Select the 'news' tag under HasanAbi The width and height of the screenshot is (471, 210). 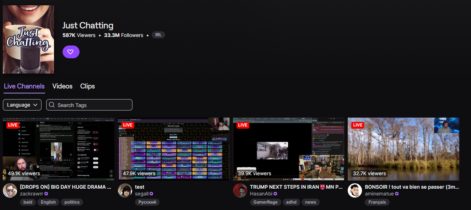(x=310, y=202)
